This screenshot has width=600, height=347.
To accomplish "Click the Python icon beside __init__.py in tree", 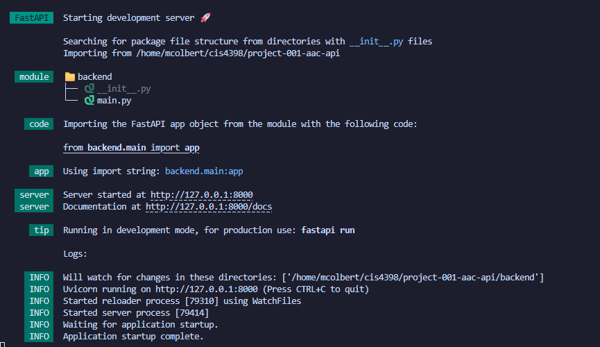I will tap(89, 89).
